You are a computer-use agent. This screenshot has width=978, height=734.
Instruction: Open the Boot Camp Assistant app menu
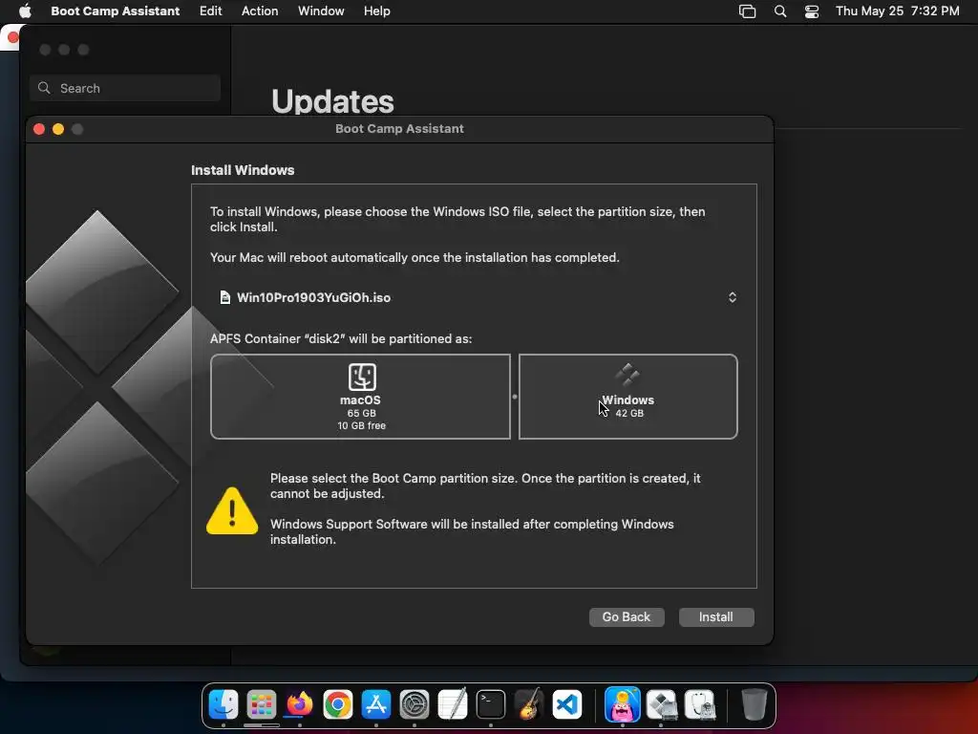pyautogui.click(x=116, y=11)
